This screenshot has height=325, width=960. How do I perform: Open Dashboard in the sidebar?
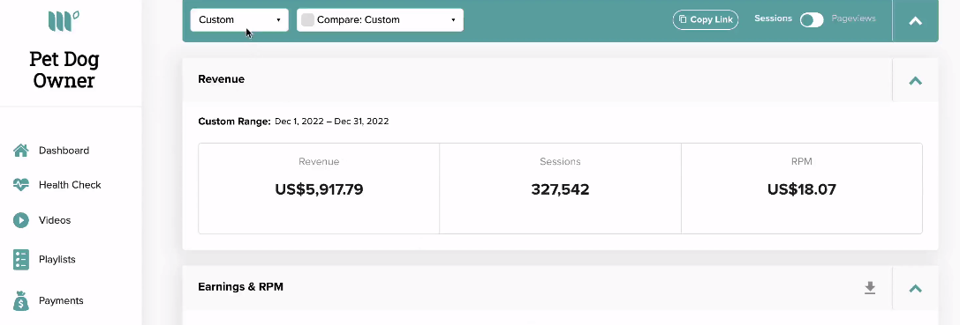(64, 151)
